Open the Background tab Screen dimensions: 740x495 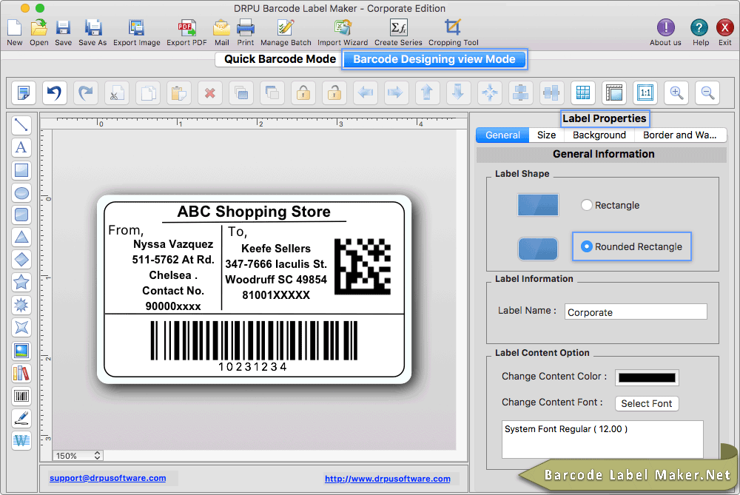pos(599,135)
